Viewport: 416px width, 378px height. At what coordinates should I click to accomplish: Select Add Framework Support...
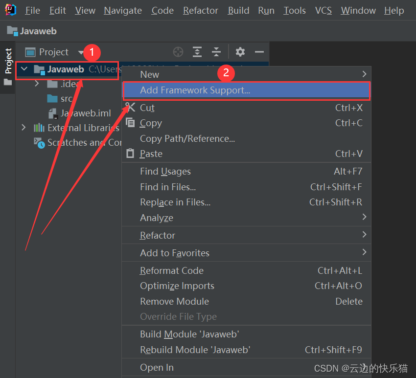tap(246, 90)
